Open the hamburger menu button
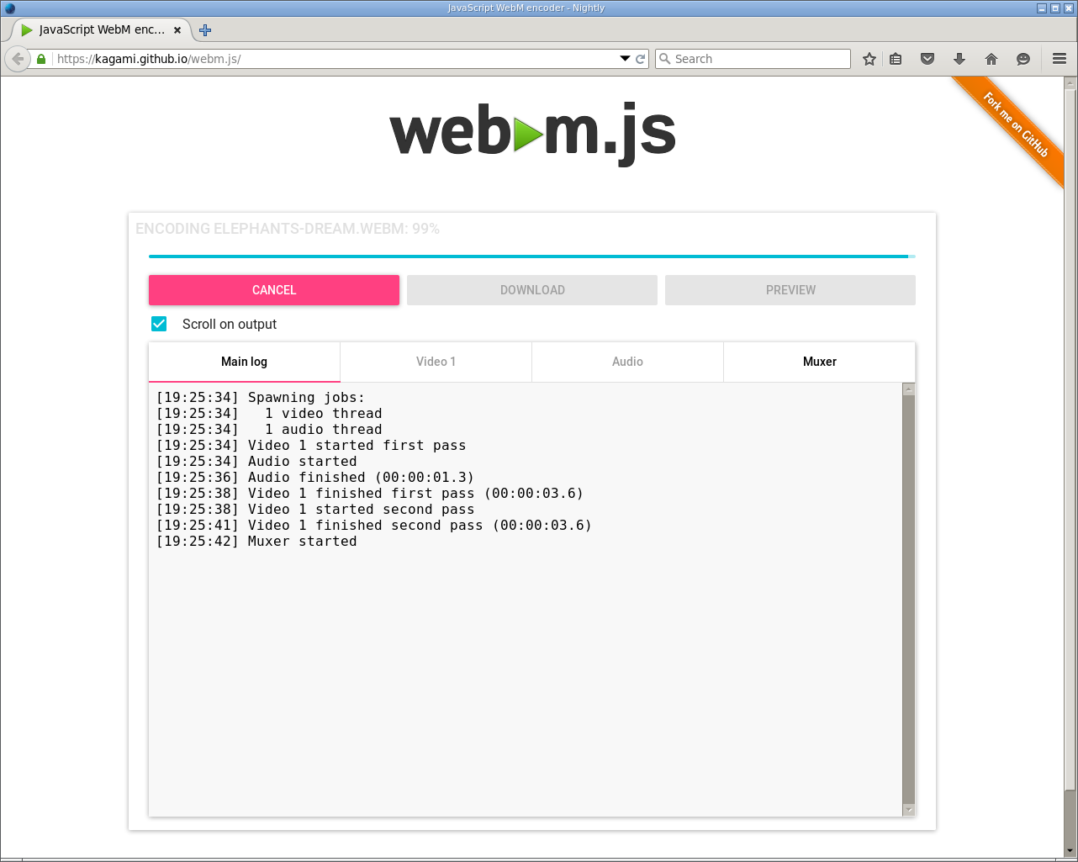 [1060, 59]
